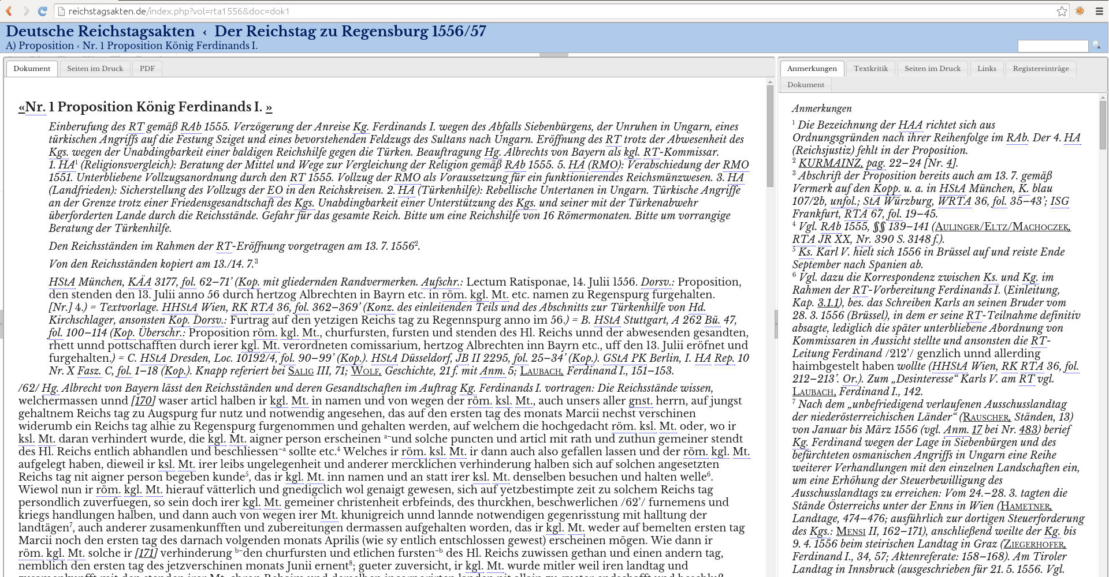Screen dimensions: 1109x577
Task: Click the site search input field
Action: tap(1052, 46)
